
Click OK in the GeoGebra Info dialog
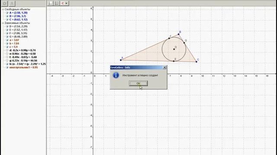pos(138,83)
